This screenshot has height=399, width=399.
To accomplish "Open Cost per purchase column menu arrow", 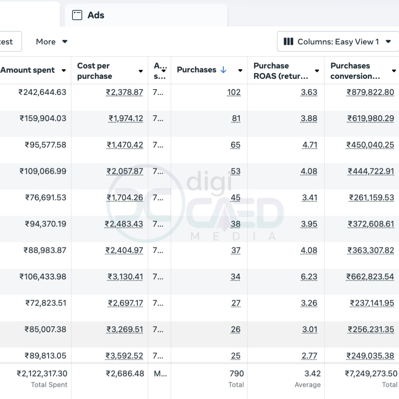I will 141,71.
